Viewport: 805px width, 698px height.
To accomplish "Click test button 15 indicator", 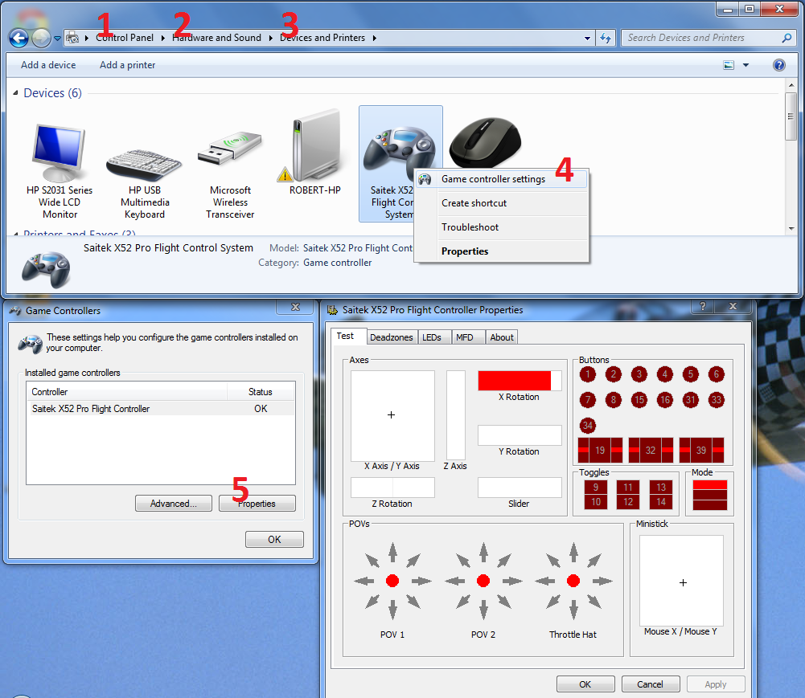I will [x=639, y=400].
